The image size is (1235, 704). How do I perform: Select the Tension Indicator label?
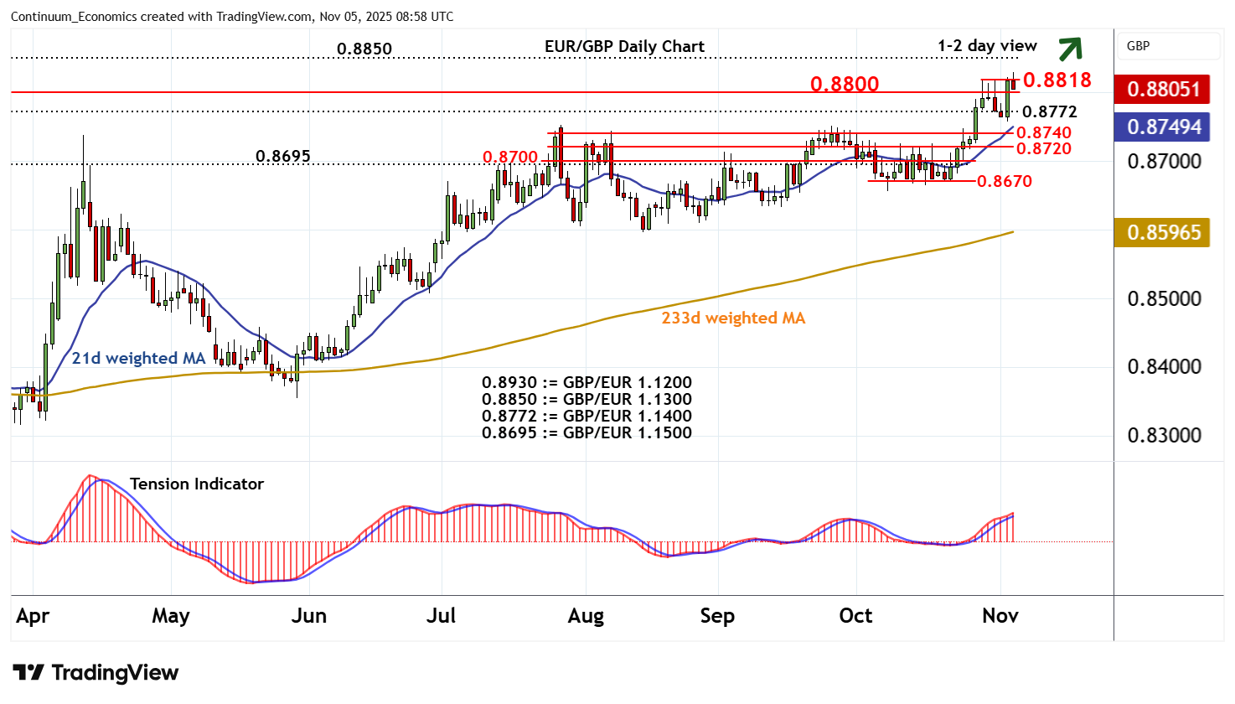(x=197, y=484)
